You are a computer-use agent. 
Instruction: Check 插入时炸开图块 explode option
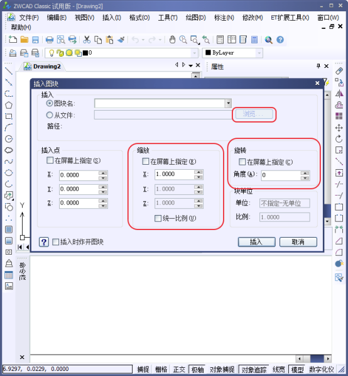pos(55,241)
